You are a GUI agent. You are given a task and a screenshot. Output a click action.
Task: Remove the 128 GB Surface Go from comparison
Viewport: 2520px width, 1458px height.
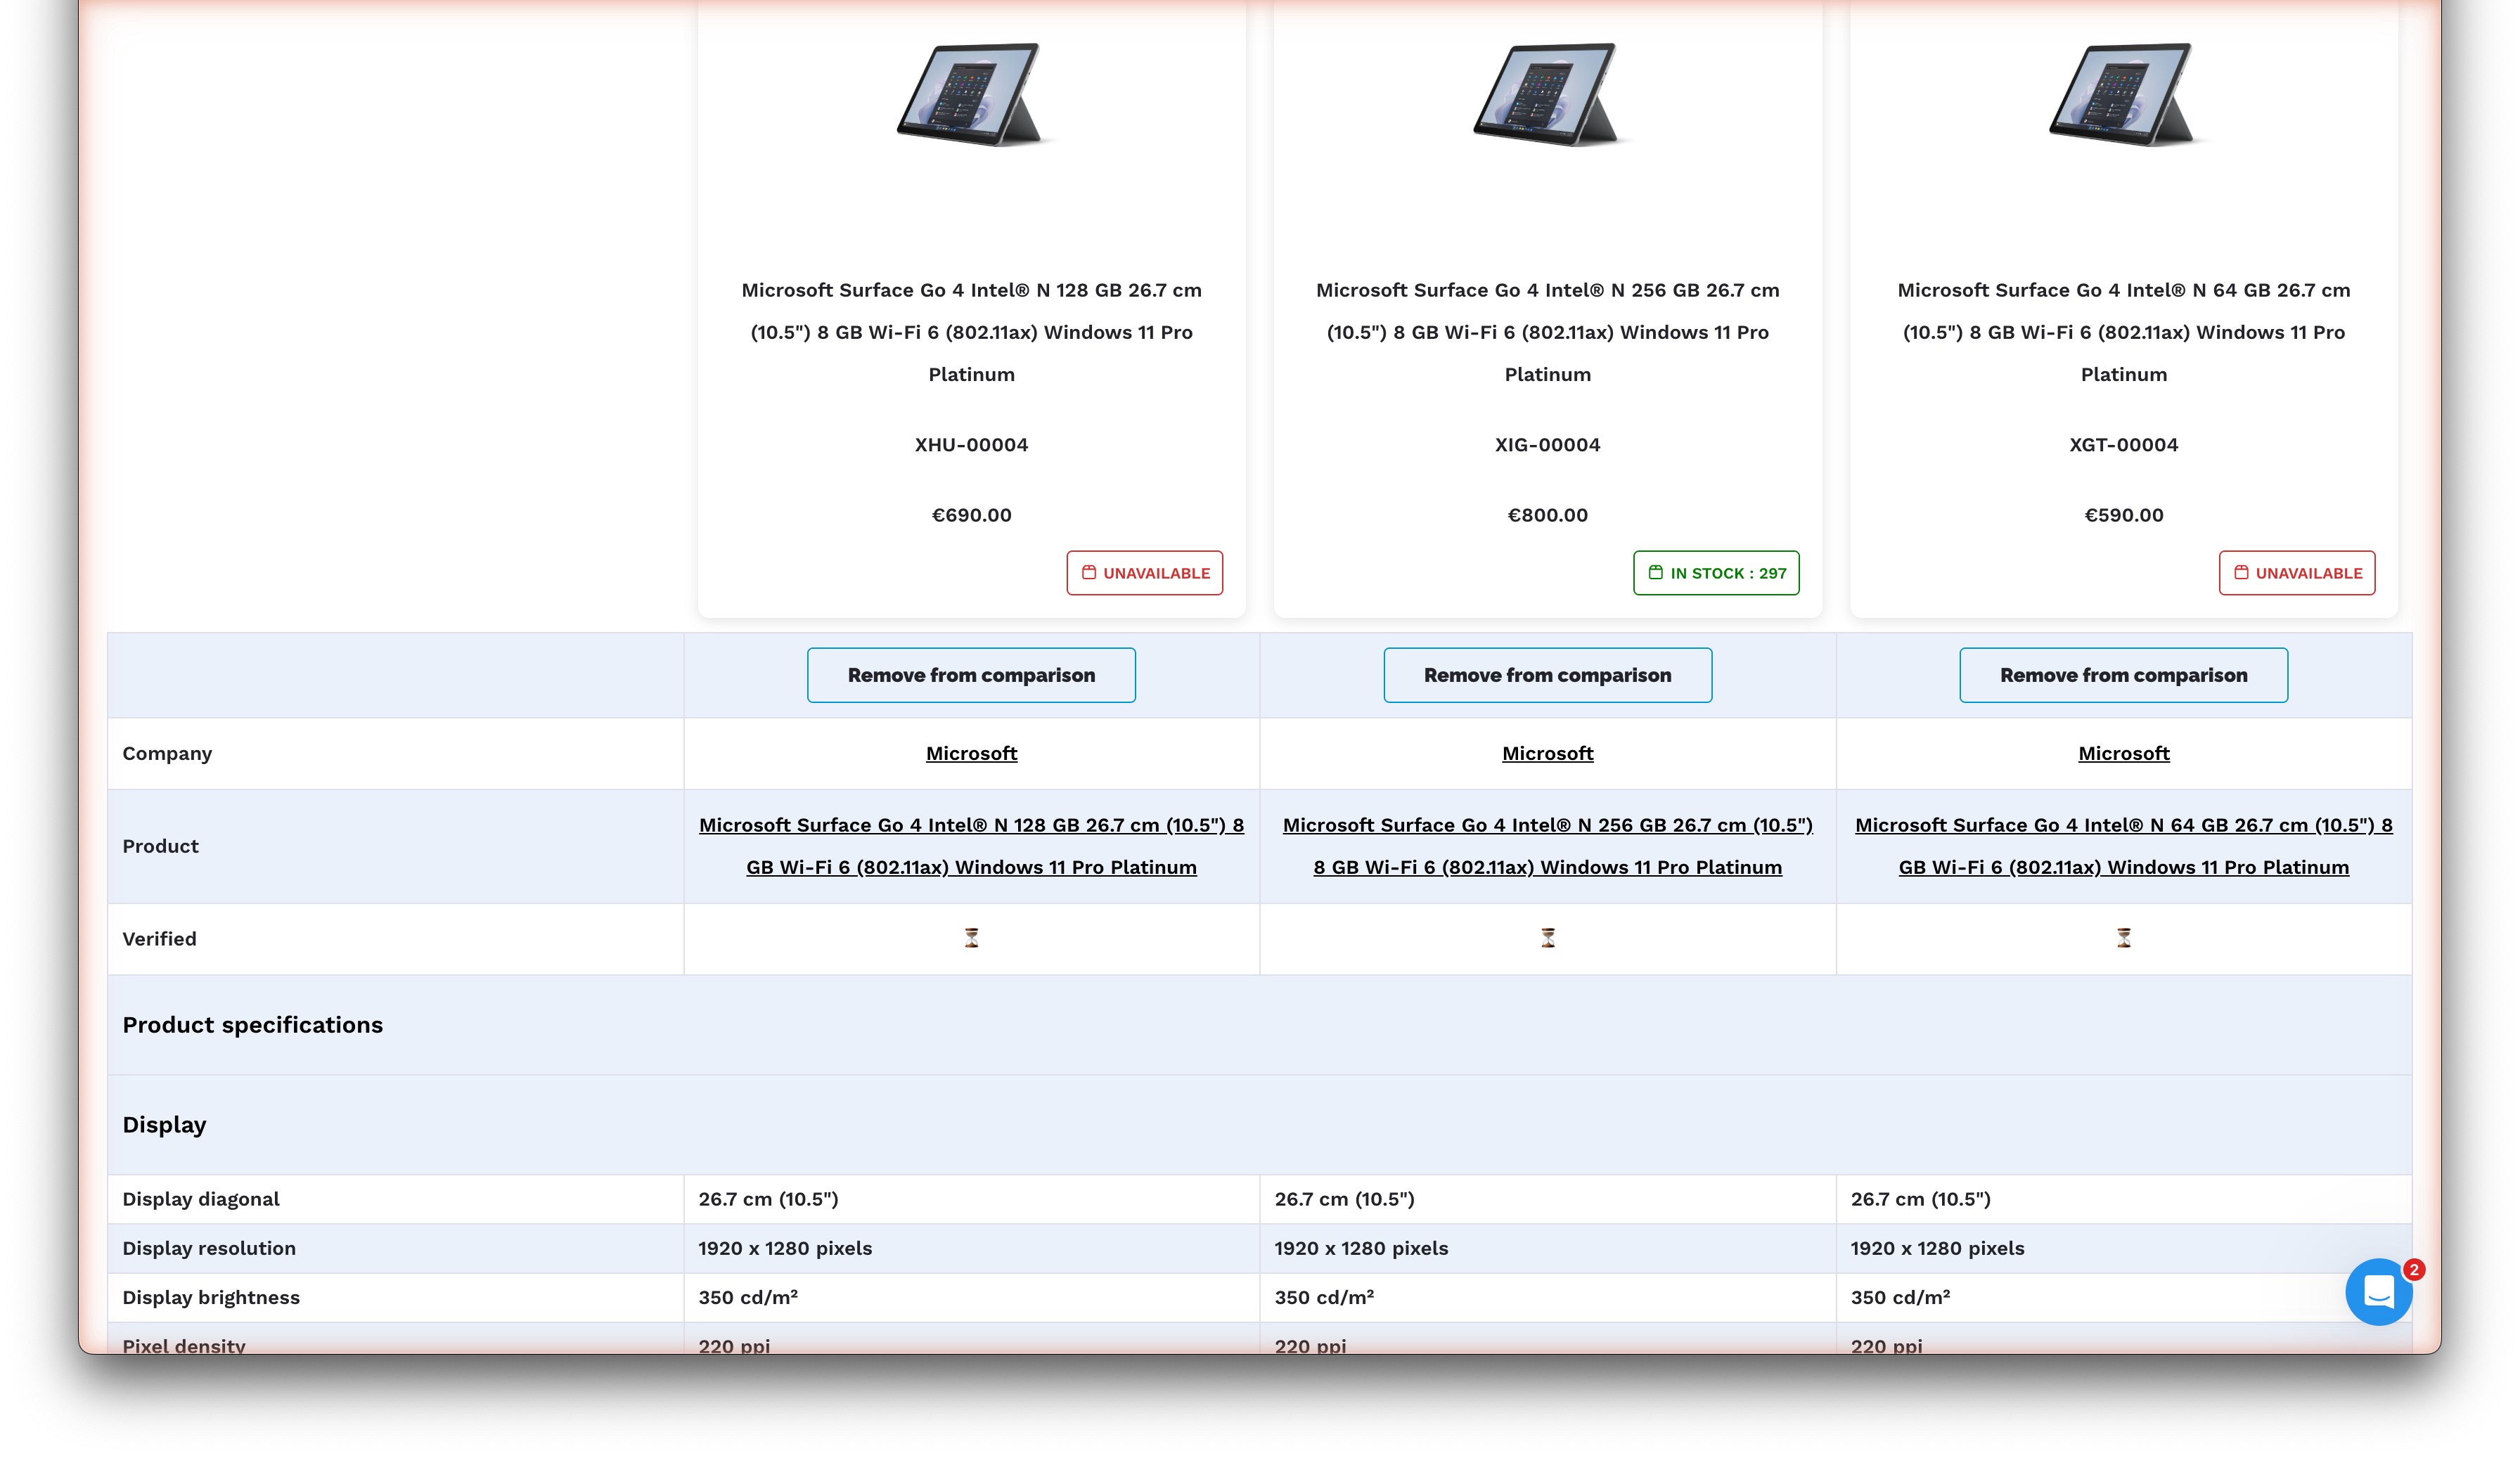tap(971, 674)
